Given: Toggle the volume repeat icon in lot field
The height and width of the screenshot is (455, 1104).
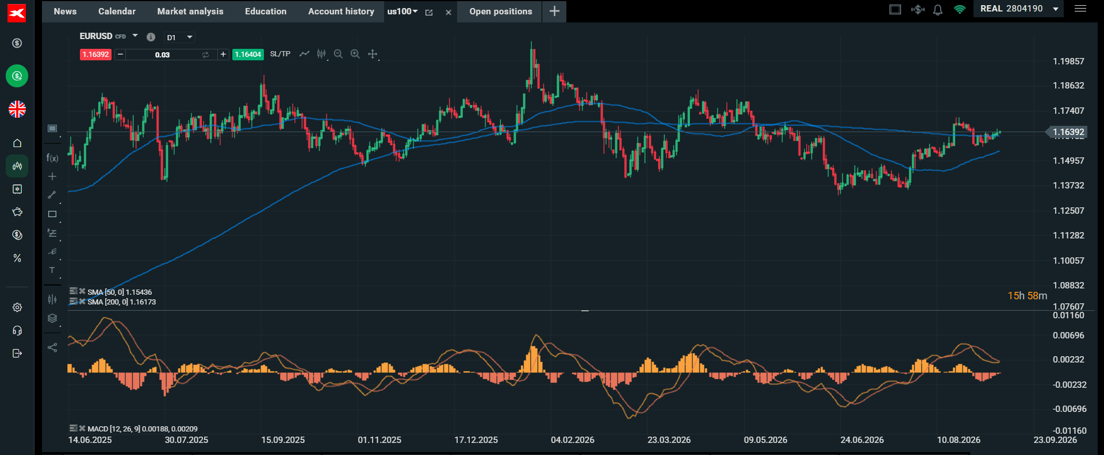Looking at the screenshot, I should point(205,55).
